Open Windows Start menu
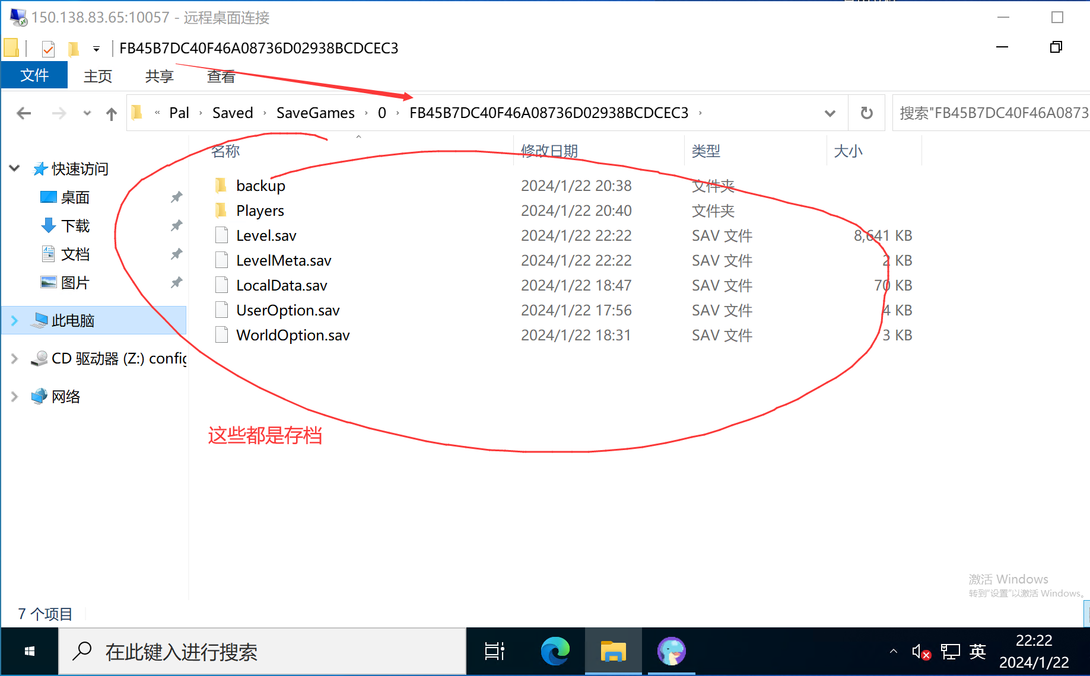 30,651
